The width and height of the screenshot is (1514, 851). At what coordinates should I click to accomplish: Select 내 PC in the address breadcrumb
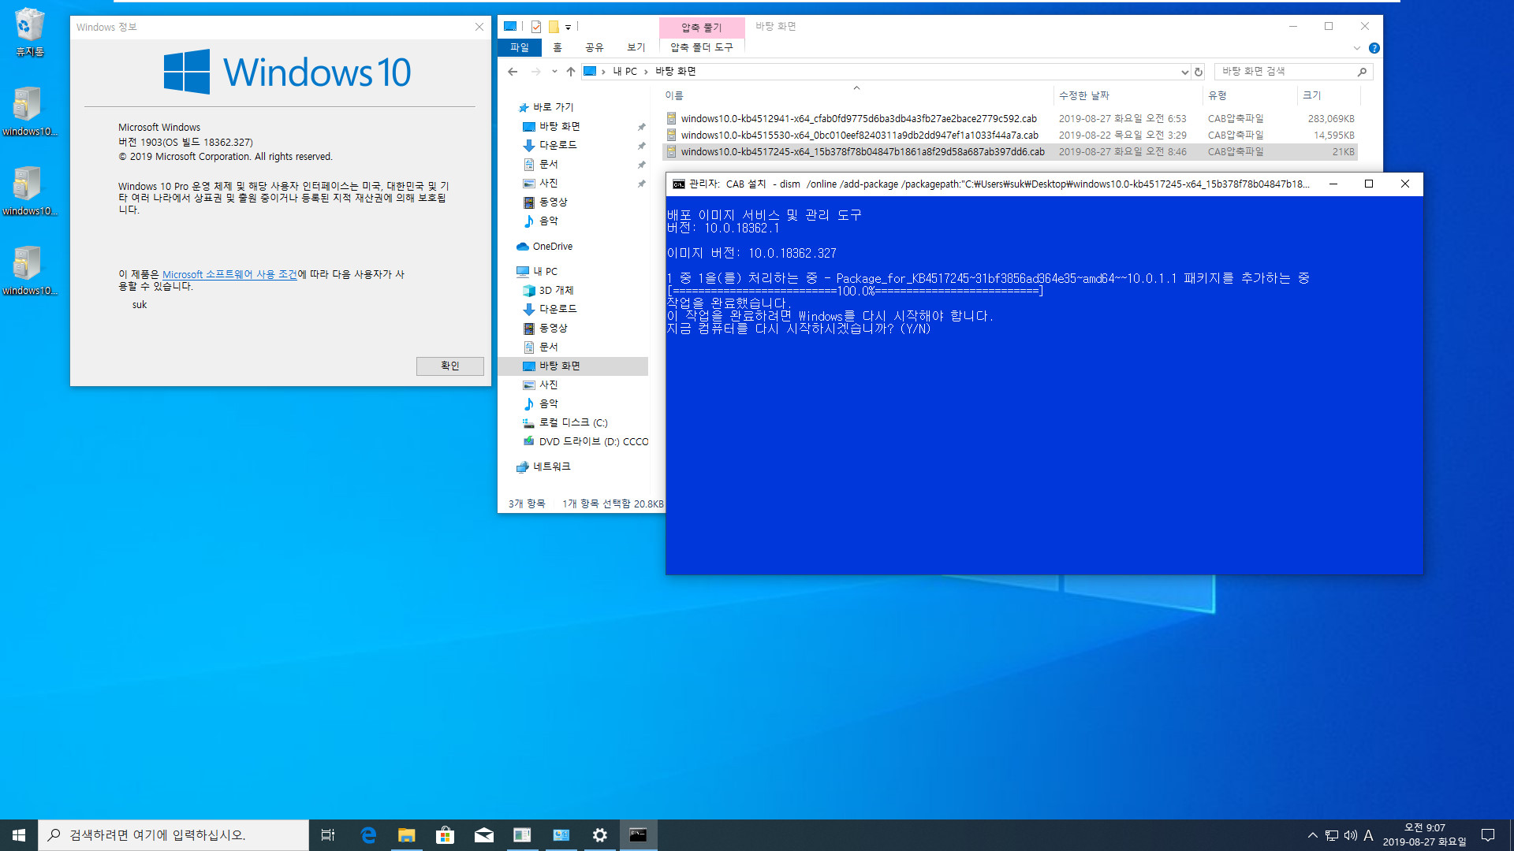(x=625, y=72)
